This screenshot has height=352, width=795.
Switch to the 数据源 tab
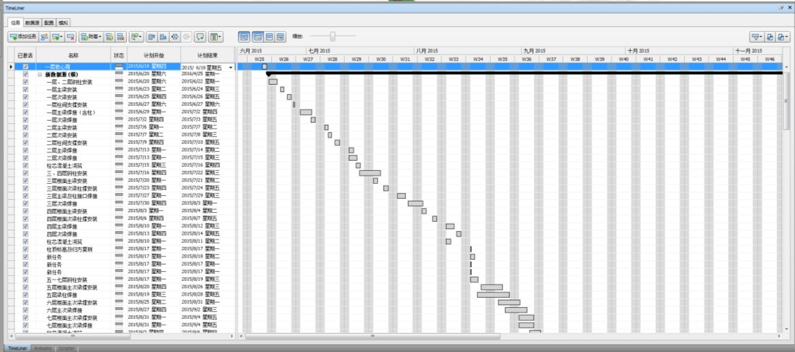(32, 23)
